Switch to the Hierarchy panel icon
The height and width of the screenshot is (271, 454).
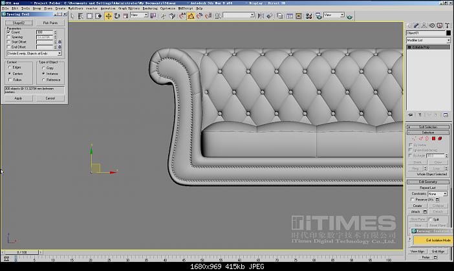coord(424,25)
